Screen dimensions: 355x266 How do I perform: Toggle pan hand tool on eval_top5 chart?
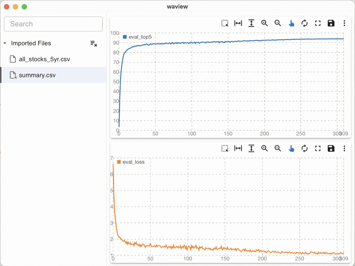[x=291, y=23]
